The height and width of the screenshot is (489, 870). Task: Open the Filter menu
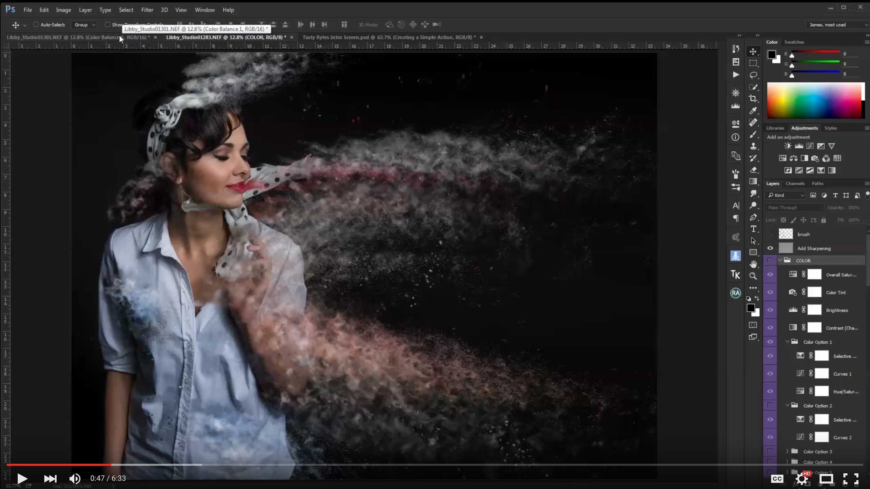(x=147, y=10)
